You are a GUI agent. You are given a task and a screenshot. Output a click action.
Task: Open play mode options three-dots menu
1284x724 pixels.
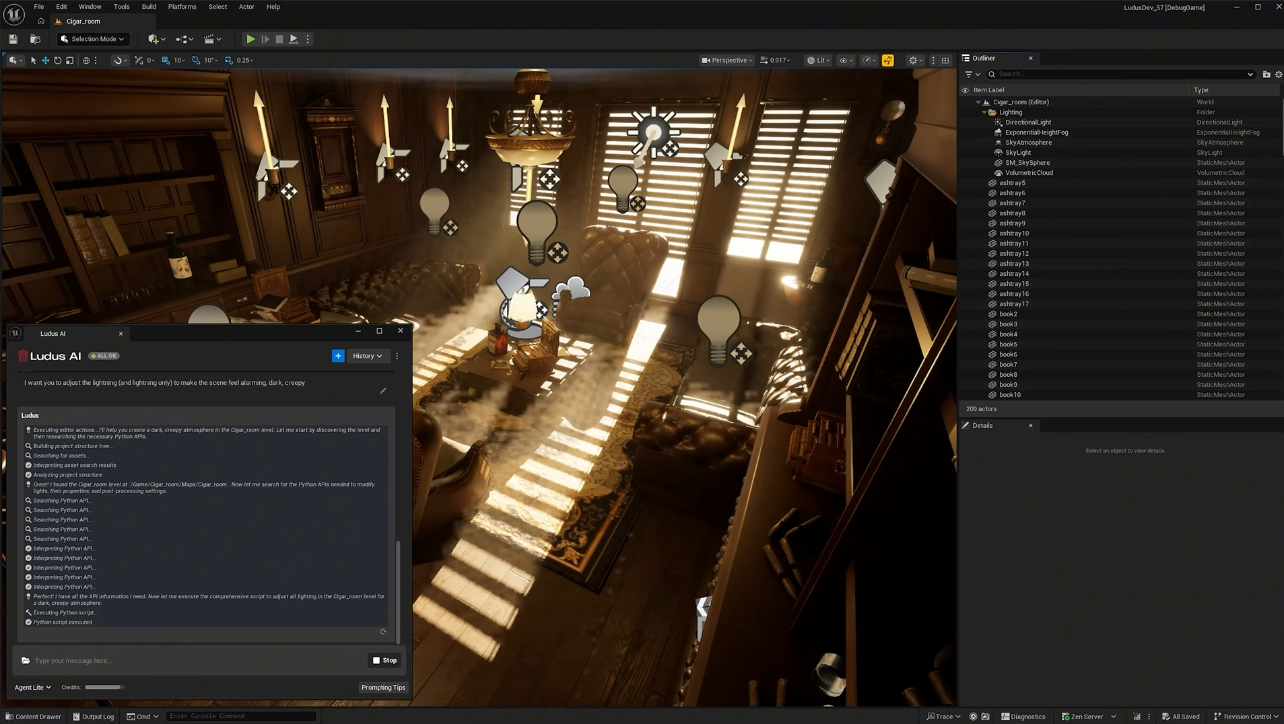click(x=308, y=39)
